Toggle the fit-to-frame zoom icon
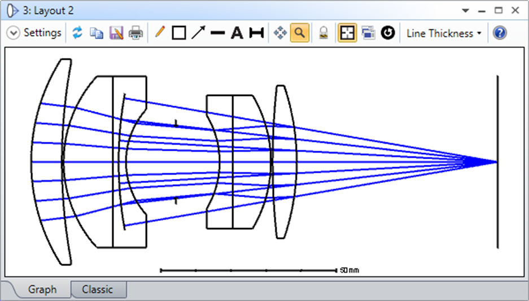Screen dimensions: 529x301 tap(347, 33)
